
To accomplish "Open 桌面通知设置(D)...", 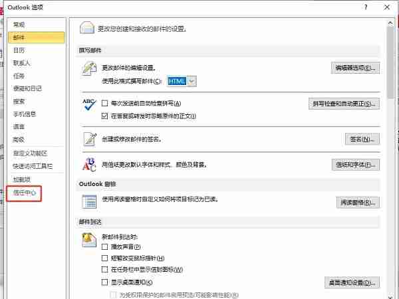I will [352, 282].
